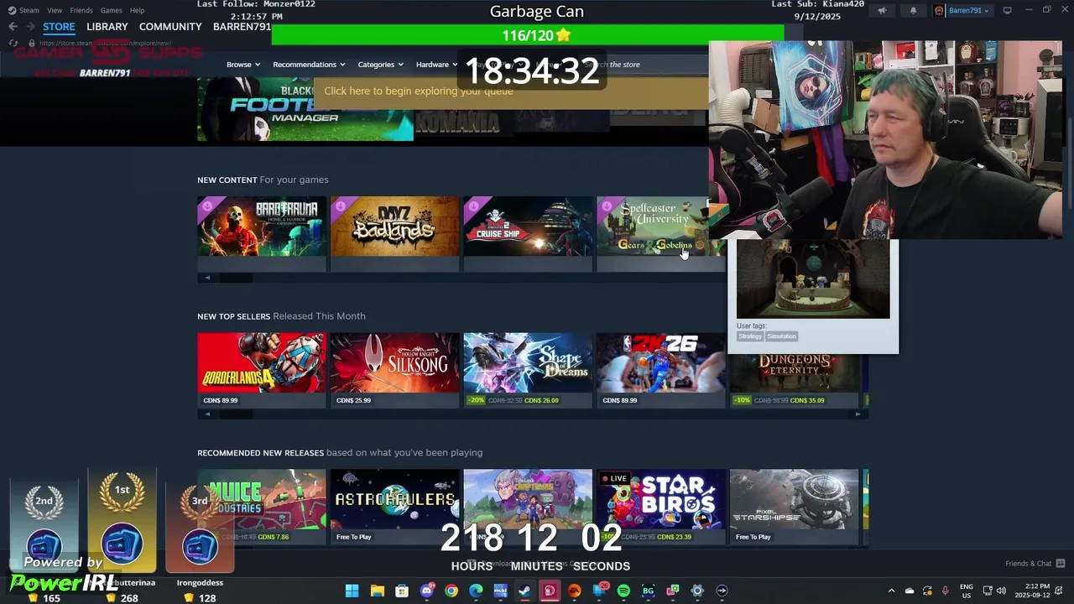Image resolution: width=1074 pixels, height=604 pixels.
Task: Show hidden system tray icons
Action: 891,591
